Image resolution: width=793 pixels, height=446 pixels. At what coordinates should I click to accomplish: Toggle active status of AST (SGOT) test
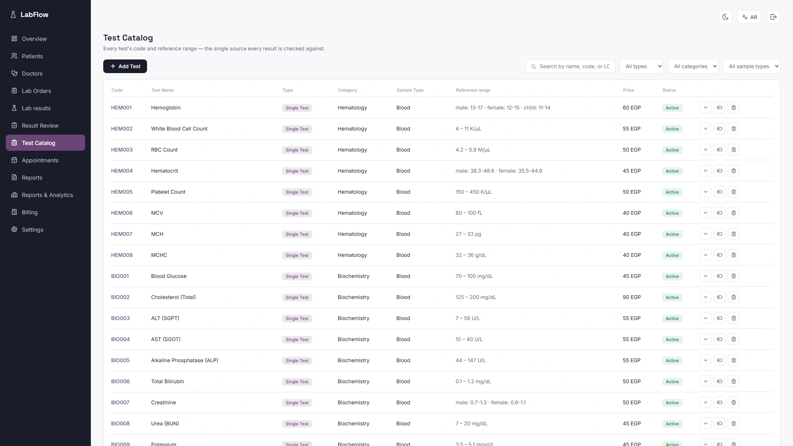719,339
